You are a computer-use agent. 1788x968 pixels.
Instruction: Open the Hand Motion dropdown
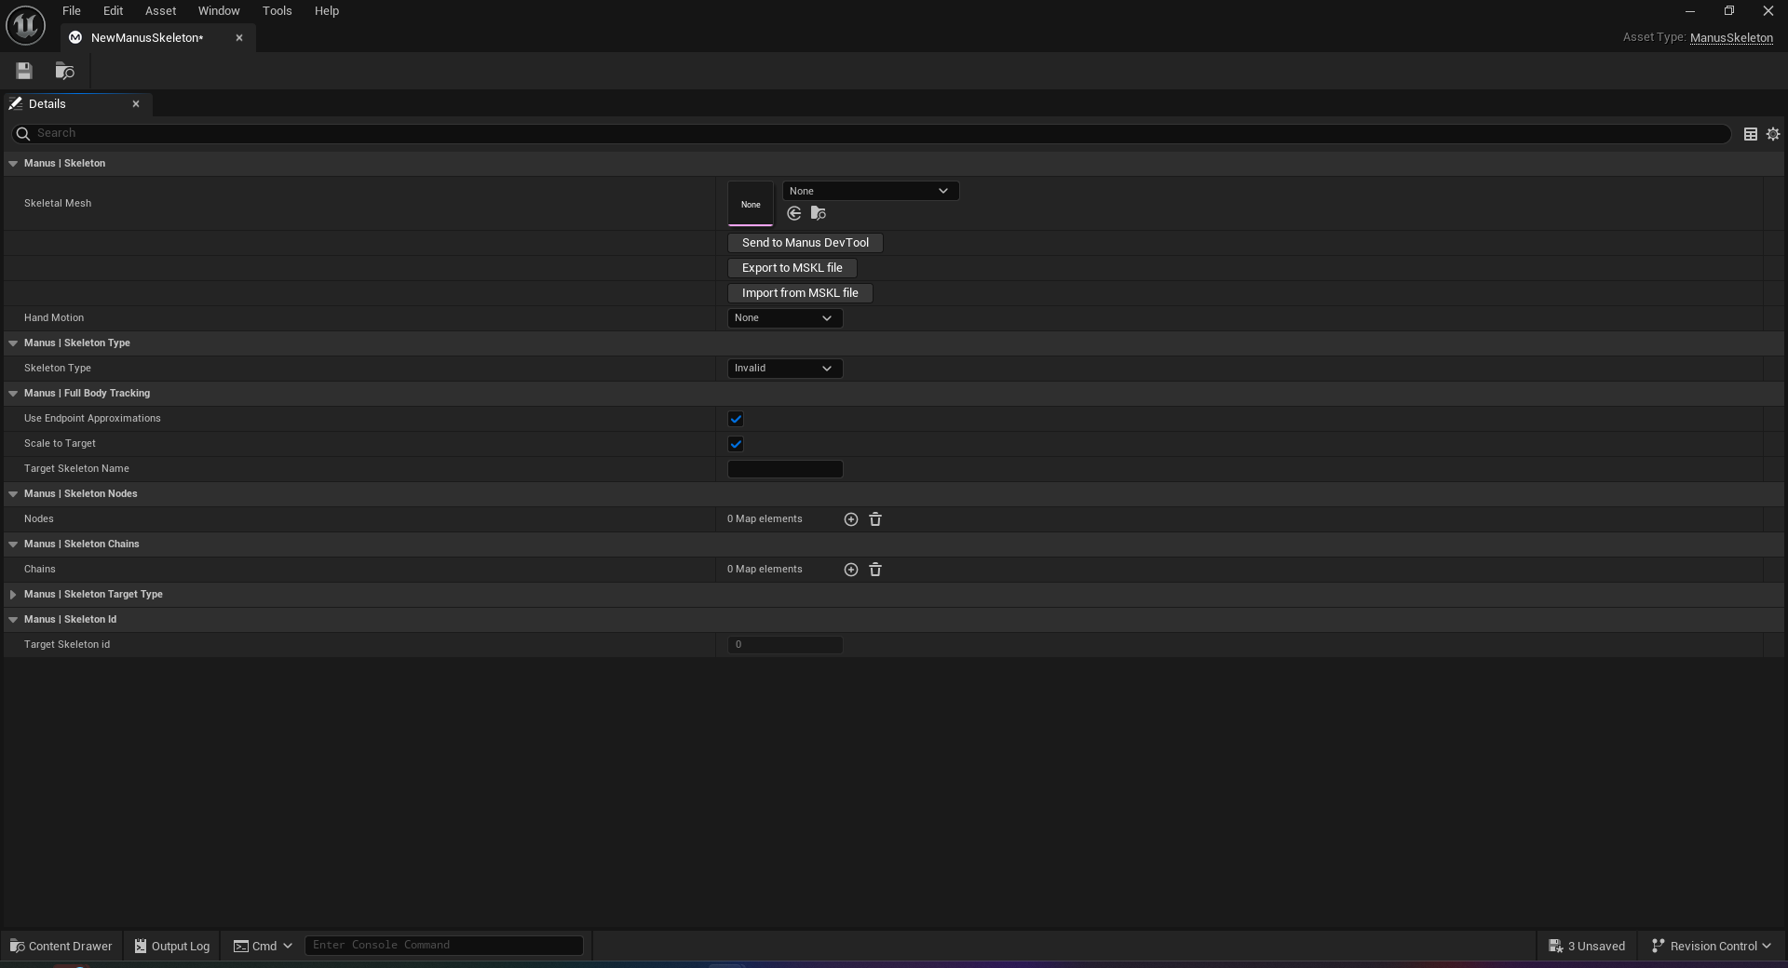coord(784,318)
